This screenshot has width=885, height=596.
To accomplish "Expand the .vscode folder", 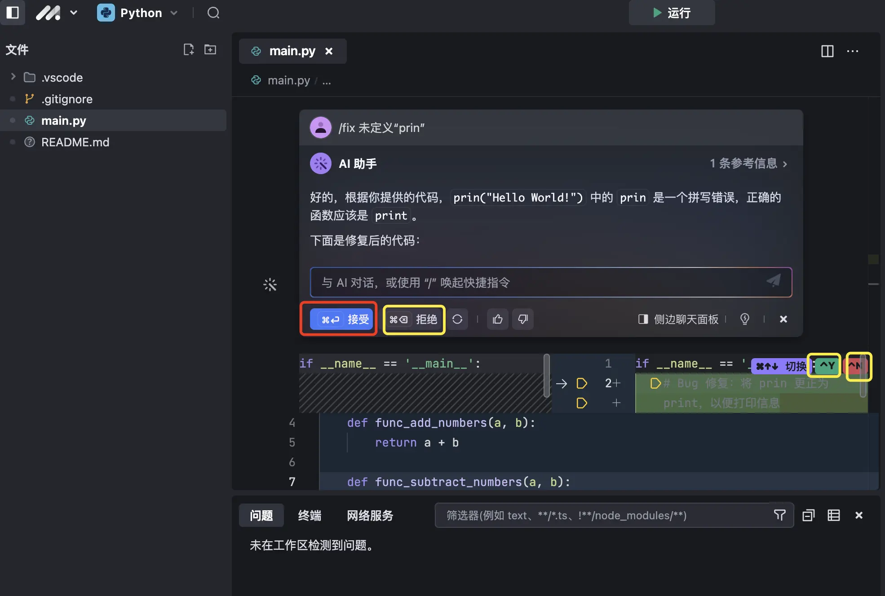I will click(13, 77).
